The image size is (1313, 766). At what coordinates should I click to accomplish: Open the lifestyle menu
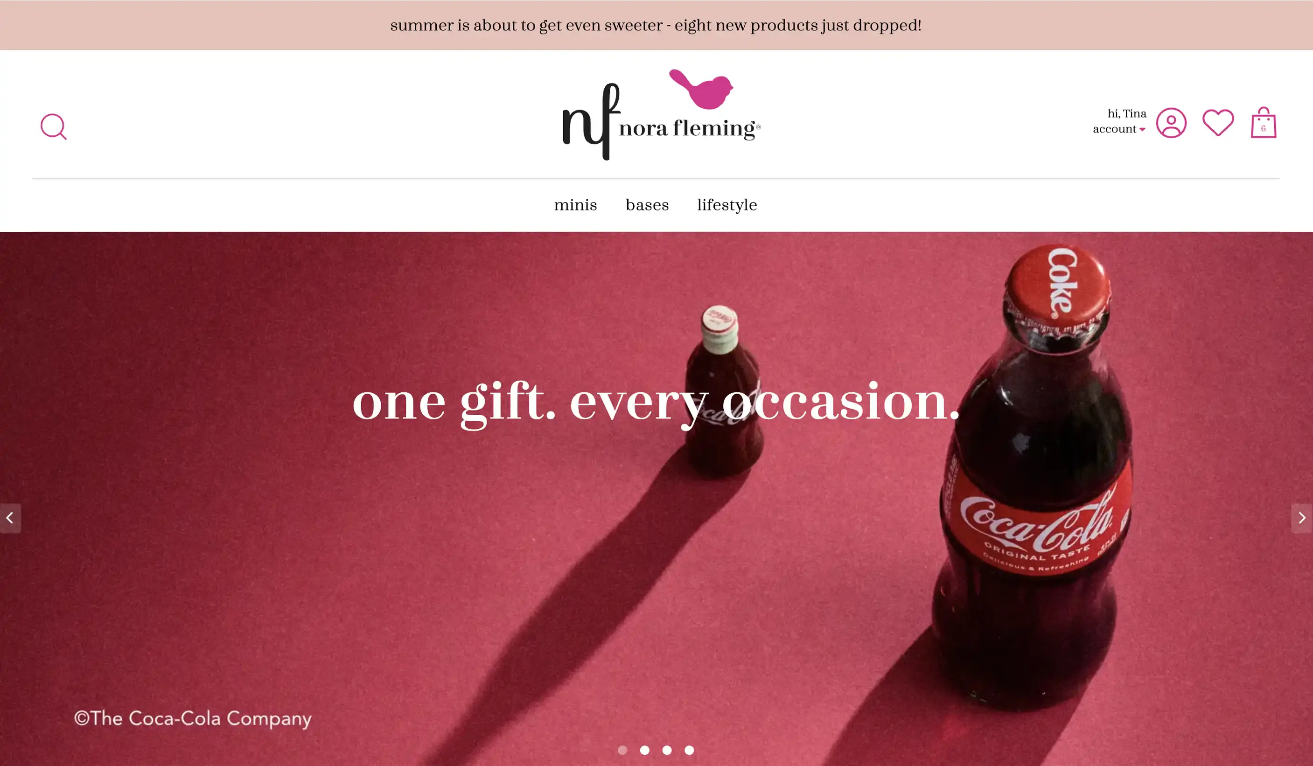pos(727,205)
